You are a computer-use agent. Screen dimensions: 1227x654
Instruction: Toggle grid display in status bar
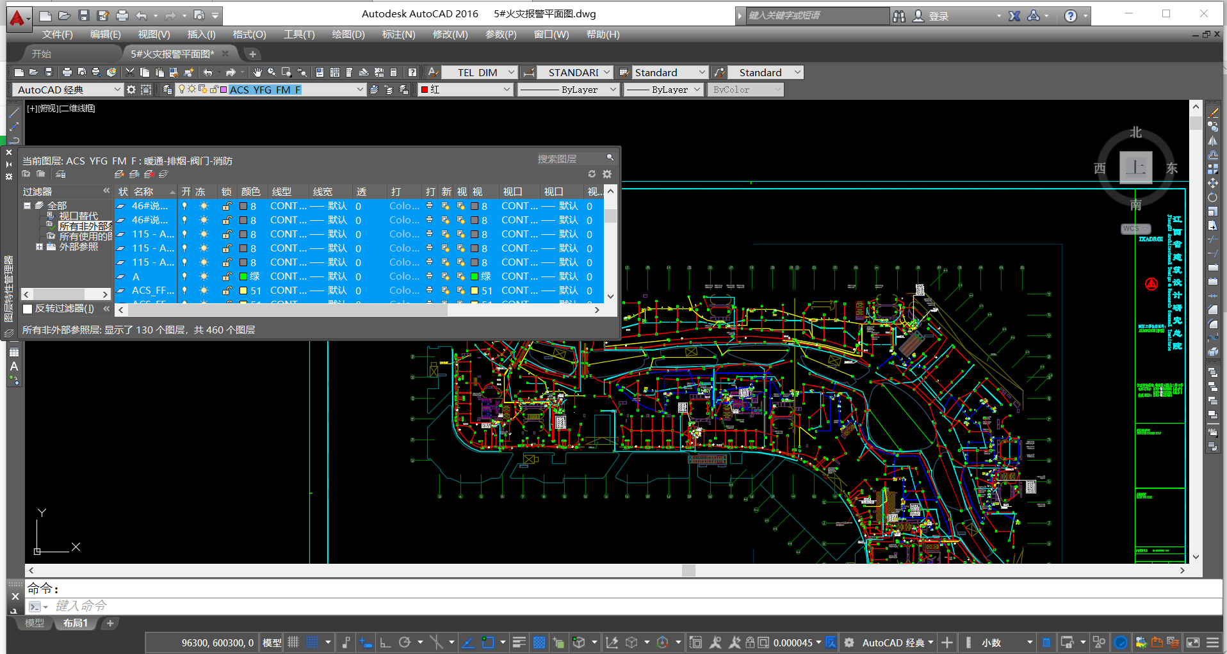(x=293, y=642)
